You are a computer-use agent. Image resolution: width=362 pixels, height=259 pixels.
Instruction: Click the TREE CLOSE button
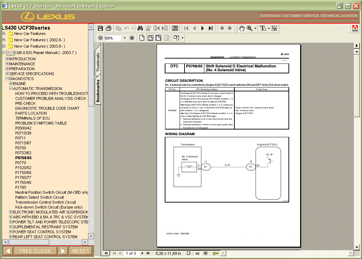click(35, 251)
